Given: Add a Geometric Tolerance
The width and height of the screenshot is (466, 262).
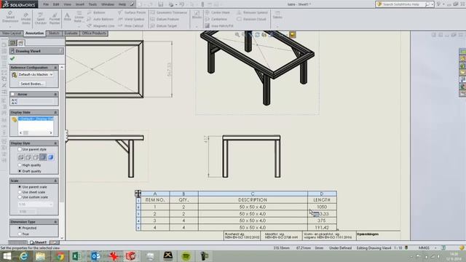Looking at the screenshot, I should click(168, 12).
